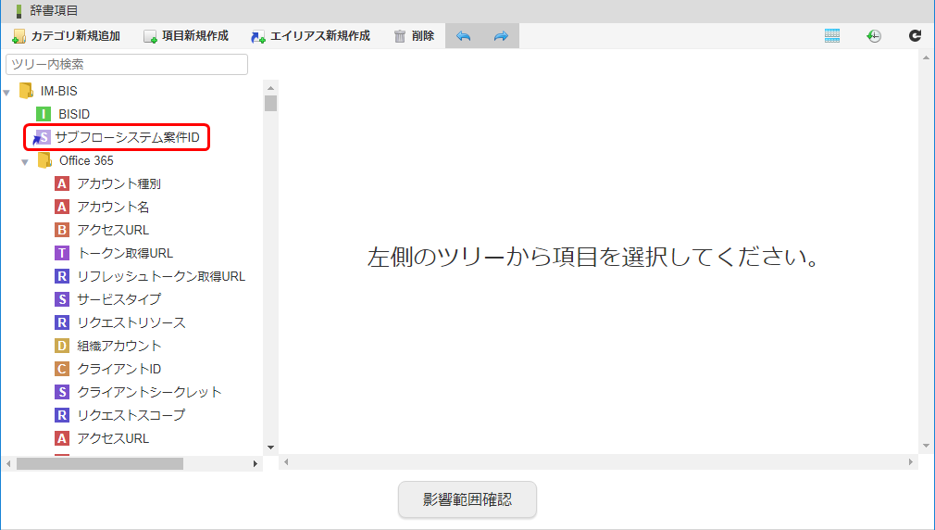The image size is (935, 530).
Task: Focus the ツリー内検索 search field
Action: pyautogui.click(x=127, y=65)
